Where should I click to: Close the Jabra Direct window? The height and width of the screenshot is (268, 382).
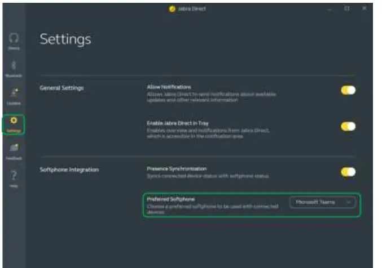[365, 8]
